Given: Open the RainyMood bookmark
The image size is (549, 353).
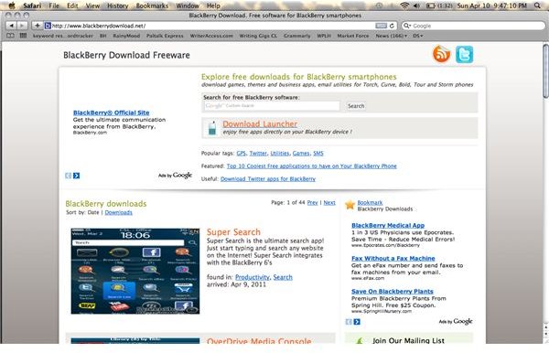Looking at the screenshot, I should [126, 36].
